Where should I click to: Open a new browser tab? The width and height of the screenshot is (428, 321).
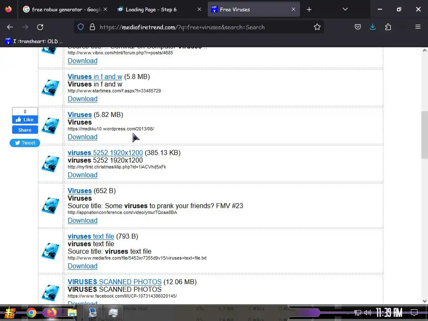click(309, 10)
